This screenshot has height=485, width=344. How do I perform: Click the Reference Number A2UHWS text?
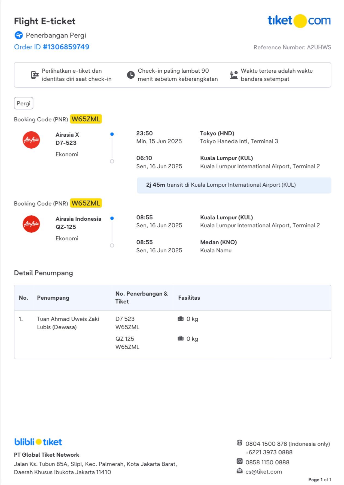(292, 47)
